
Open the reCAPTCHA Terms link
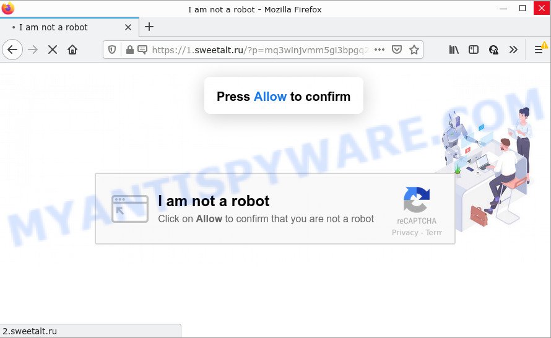(x=433, y=233)
